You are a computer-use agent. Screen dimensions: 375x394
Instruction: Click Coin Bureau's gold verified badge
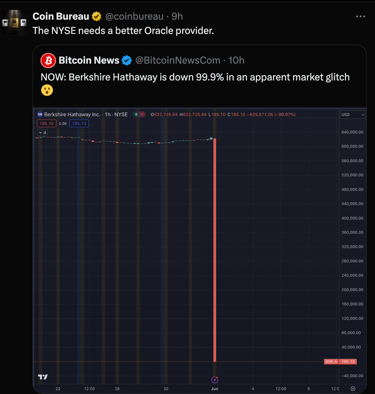tap(97, 16)
